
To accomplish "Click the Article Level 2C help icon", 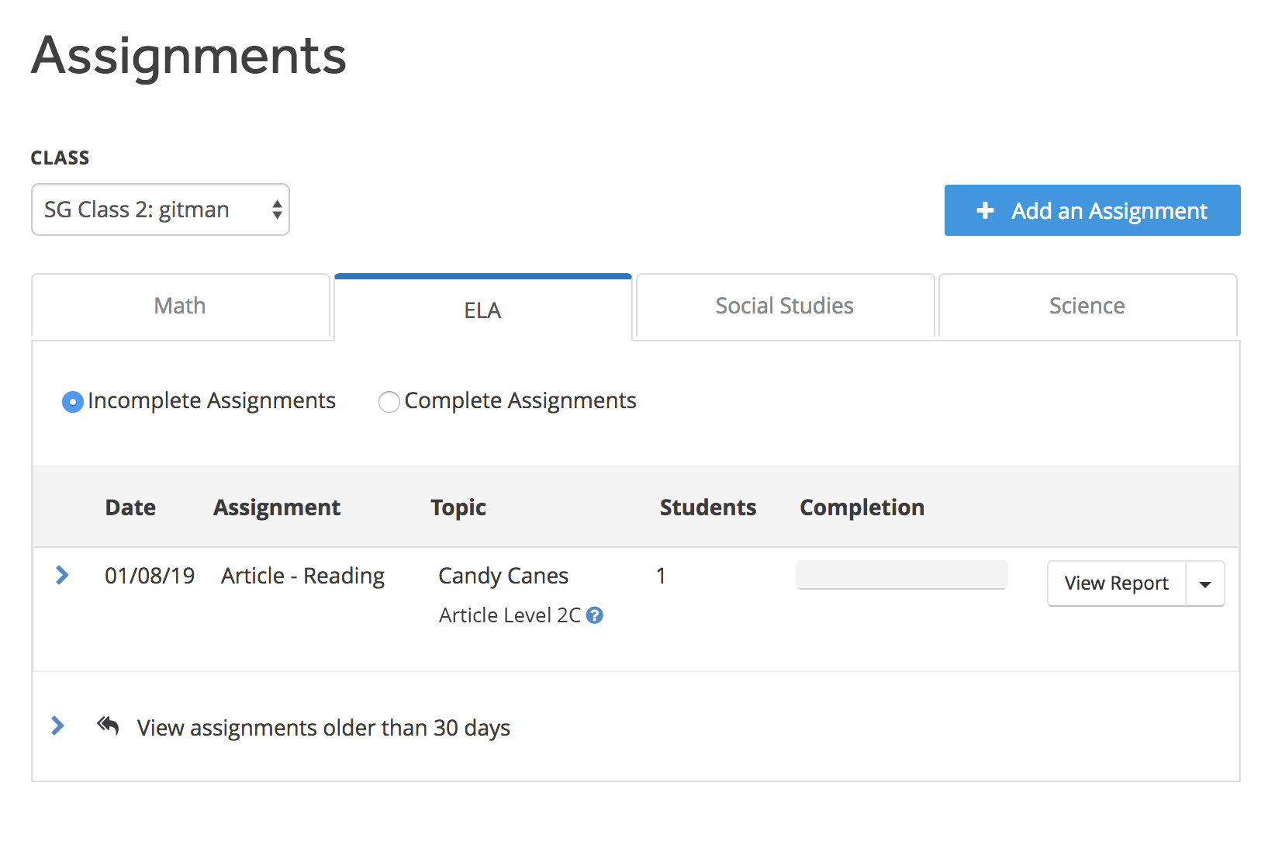I will pyautogui.click(x=595, y=615).
